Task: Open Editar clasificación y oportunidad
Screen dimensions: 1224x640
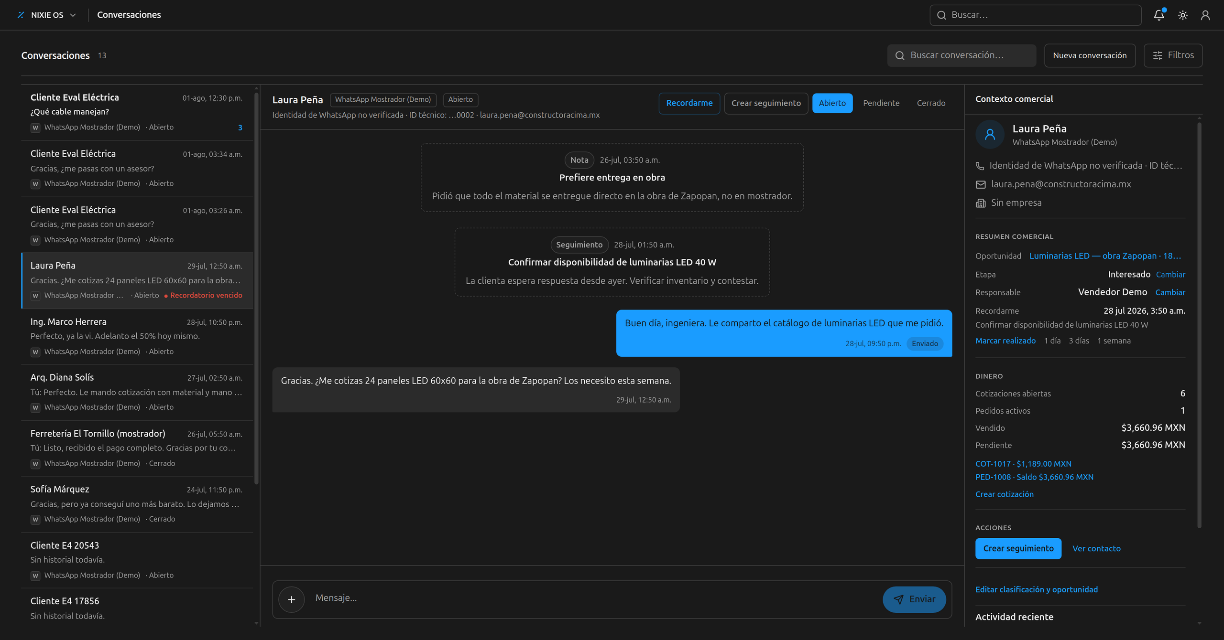Action: pos(1037,590)
